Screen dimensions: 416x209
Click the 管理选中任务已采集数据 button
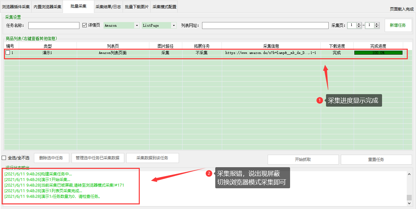pos(98,158)
